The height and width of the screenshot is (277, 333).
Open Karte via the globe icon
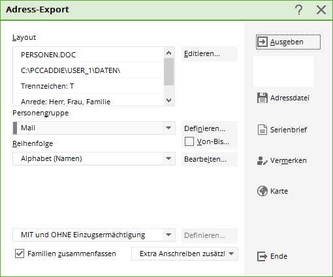click(x=262, y=191)
